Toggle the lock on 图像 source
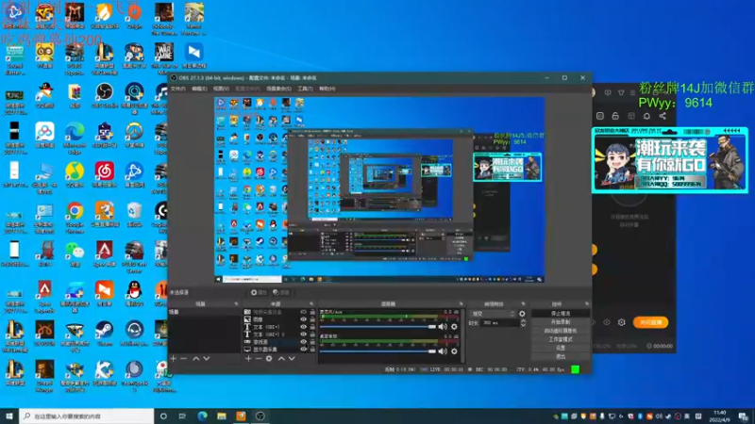Screen dimensions: 755x424 coord(312,319)
